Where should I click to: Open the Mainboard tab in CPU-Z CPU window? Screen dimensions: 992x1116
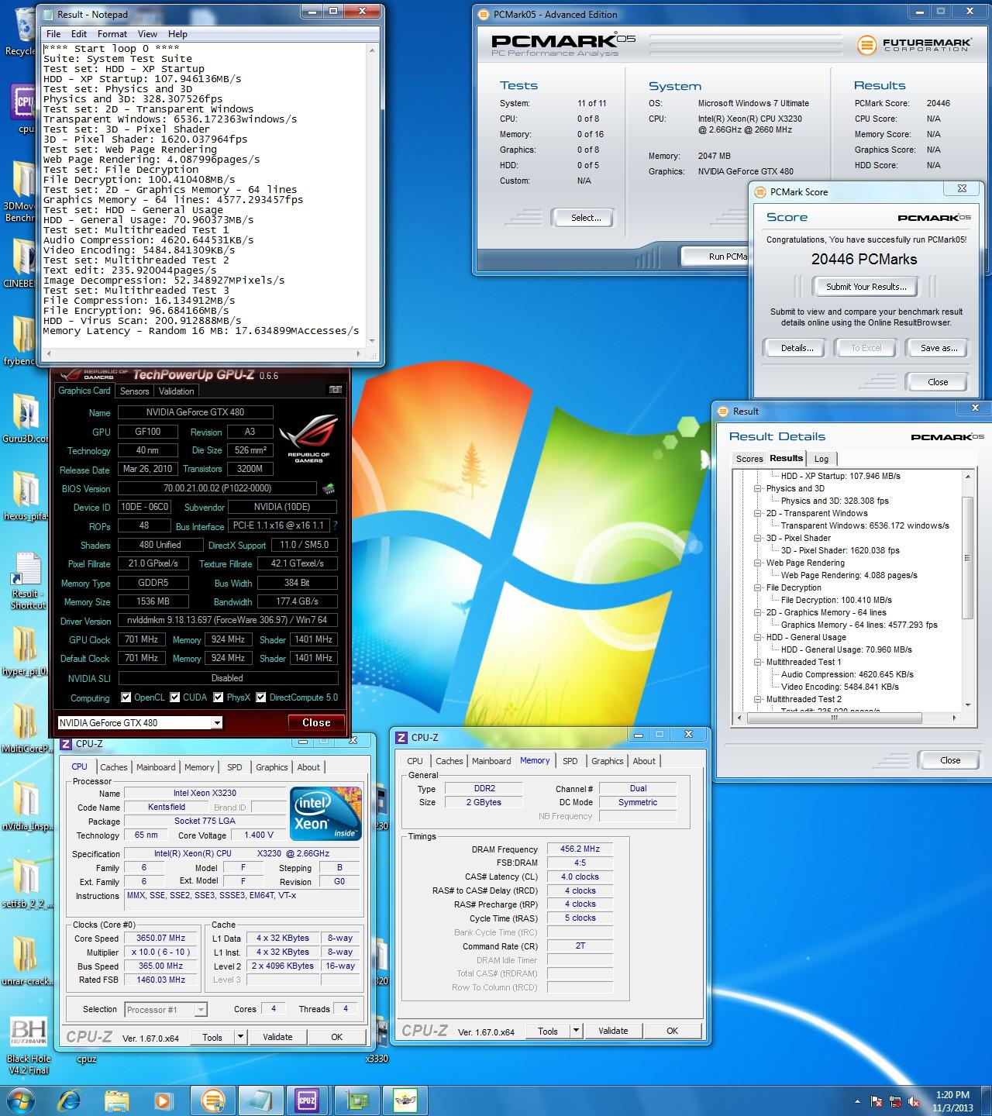pos(156,767)
